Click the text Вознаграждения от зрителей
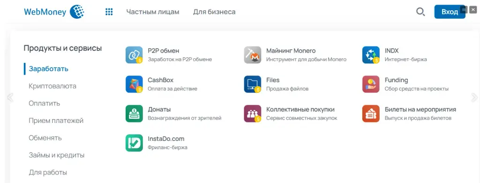 (185, 118)
